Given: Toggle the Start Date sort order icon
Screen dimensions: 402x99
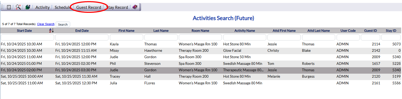Looking at the screenshot, I should (51, 31).
